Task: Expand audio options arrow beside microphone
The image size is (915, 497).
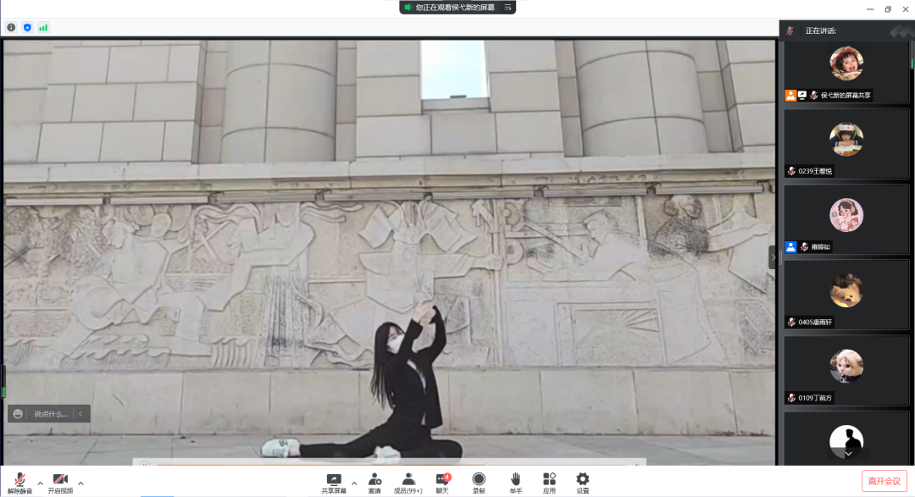Action: pyautogui.click(x=40, y=483)
